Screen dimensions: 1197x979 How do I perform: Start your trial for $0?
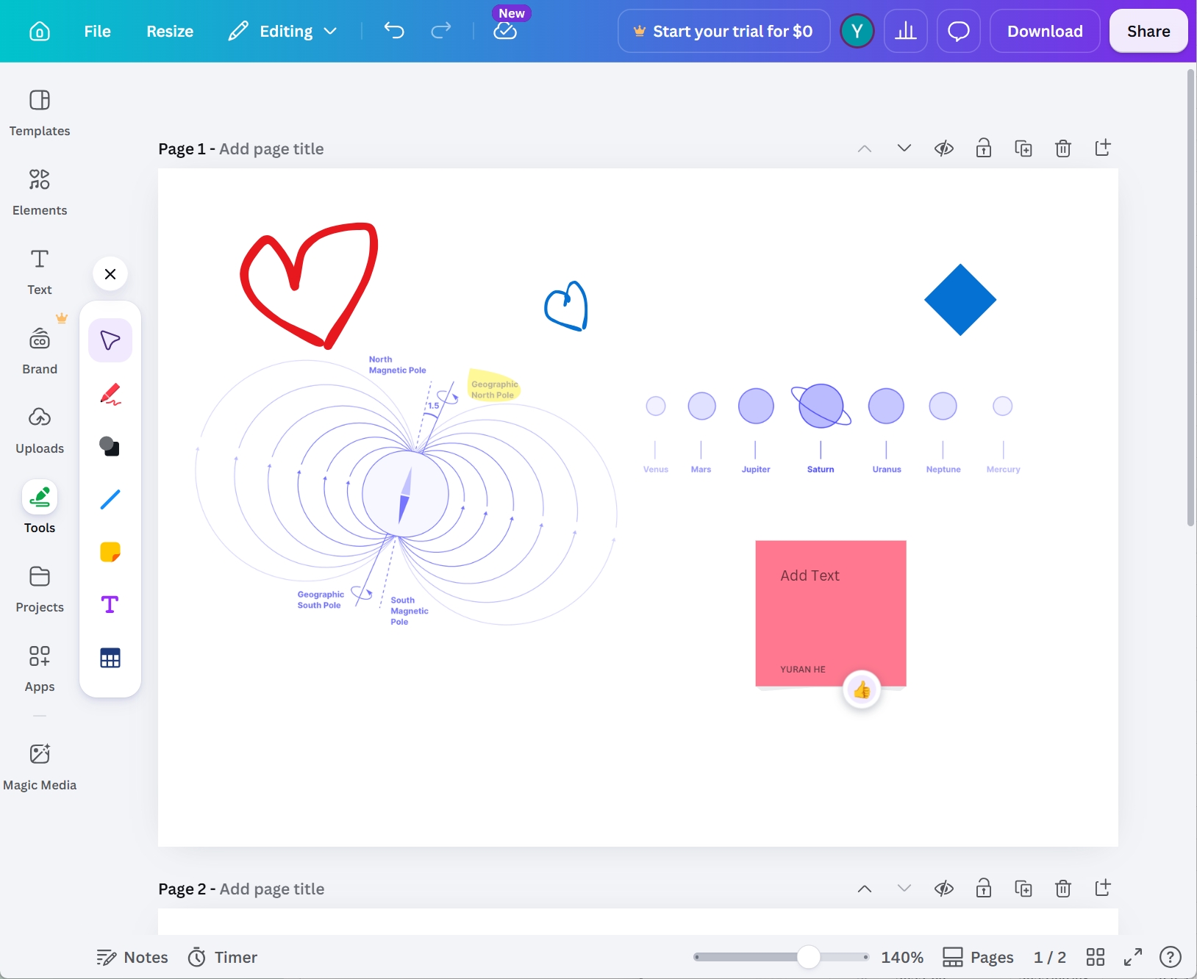(724, 31)
